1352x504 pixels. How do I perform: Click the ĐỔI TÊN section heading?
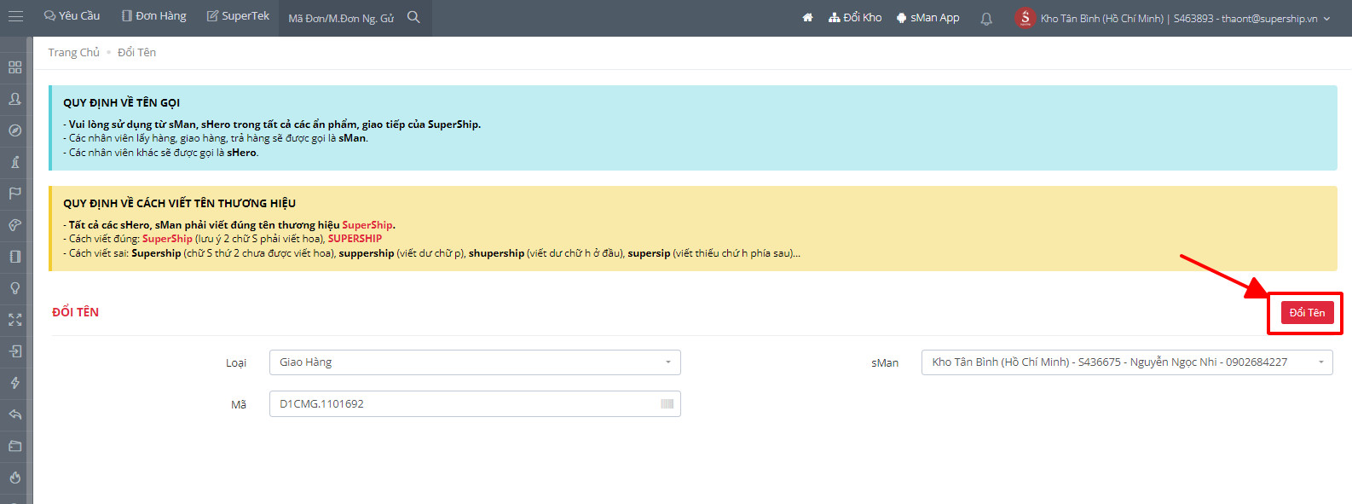[75, 312]
